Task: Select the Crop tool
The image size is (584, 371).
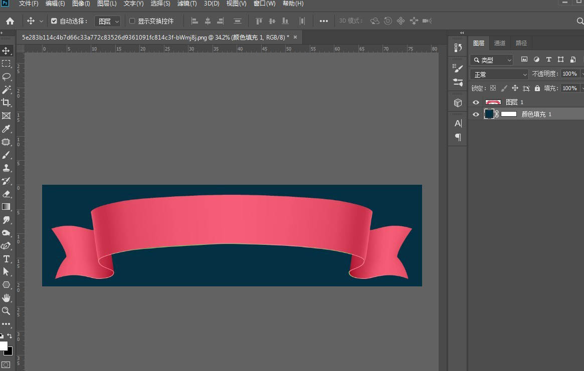Action: point(7,103)
